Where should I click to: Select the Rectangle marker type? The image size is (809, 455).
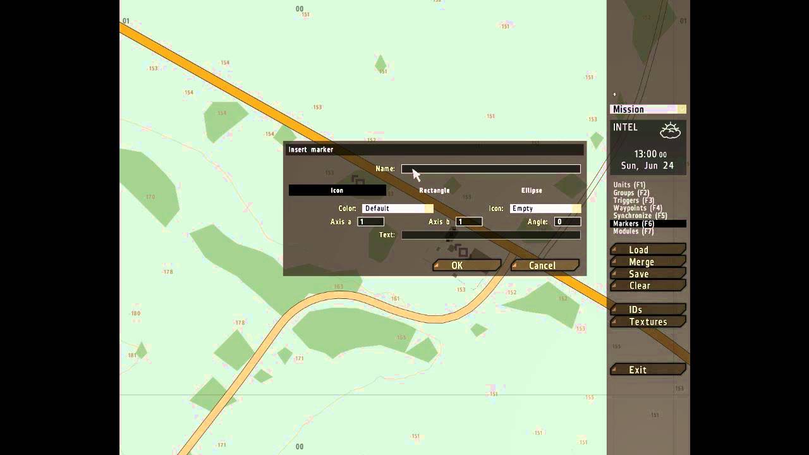434,190
